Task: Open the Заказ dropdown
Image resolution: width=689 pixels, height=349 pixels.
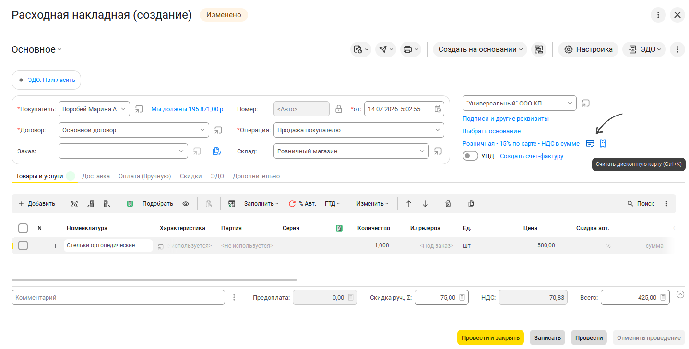Action: click(181, 151)
